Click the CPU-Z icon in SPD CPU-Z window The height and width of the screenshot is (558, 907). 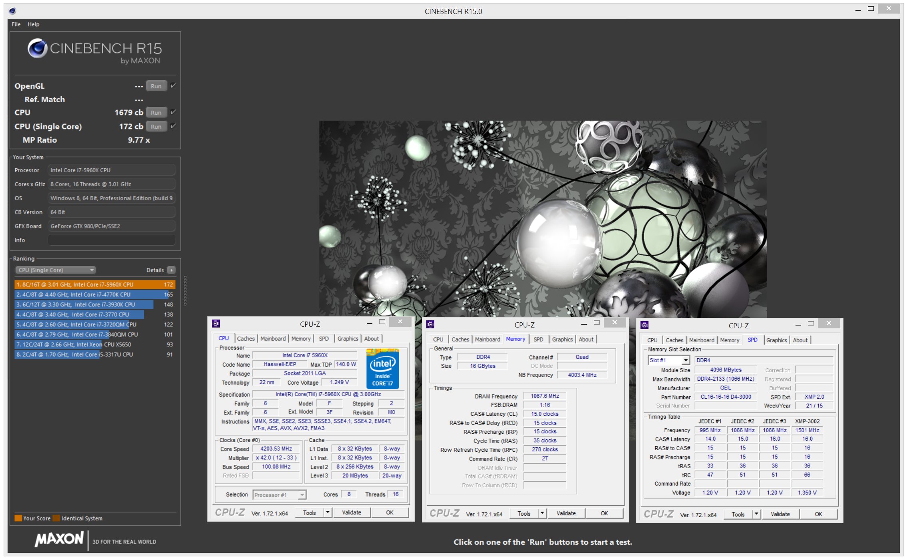pos(644,325)
